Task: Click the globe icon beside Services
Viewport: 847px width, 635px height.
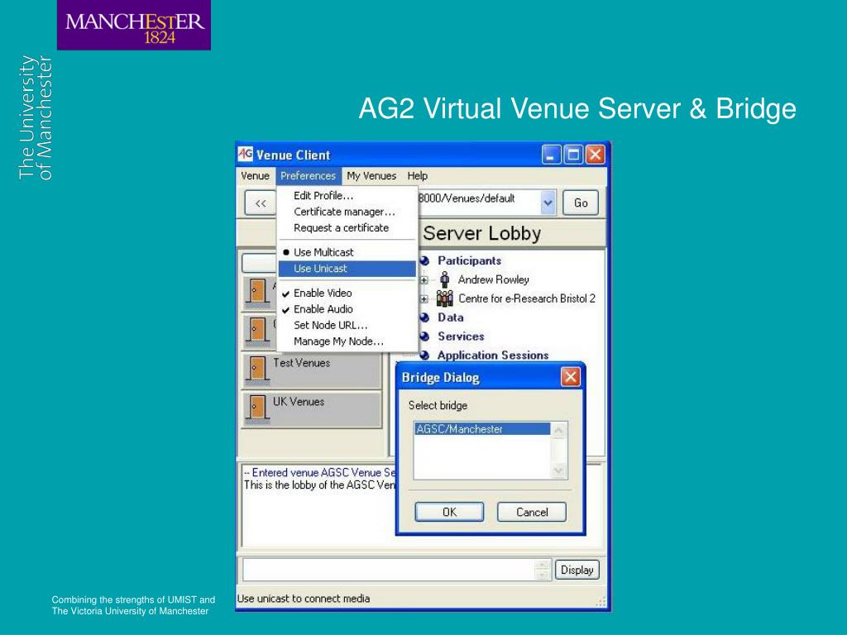Action: point(424,337)
